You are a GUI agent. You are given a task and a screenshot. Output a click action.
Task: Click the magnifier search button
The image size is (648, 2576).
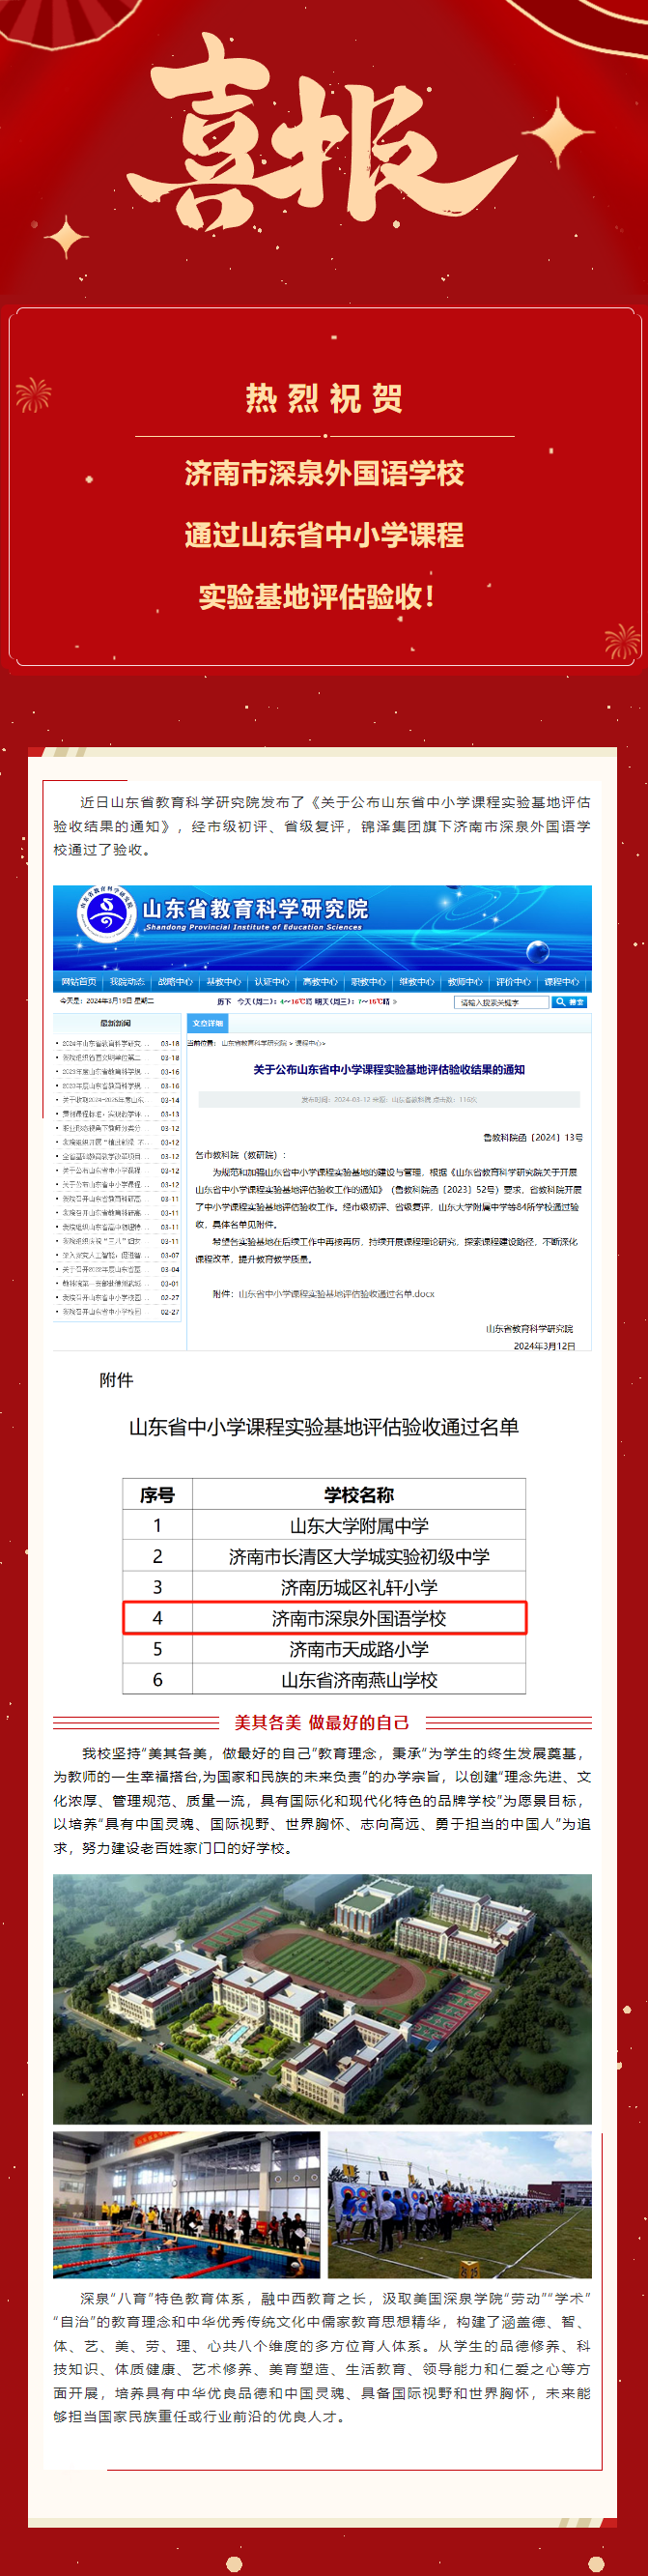click(569, 1001)
